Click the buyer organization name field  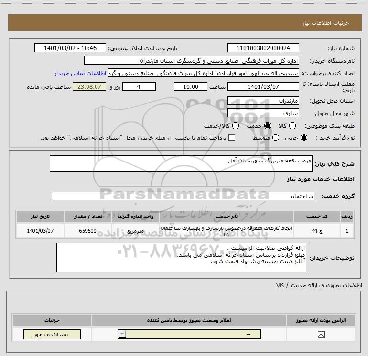(192, 60)
